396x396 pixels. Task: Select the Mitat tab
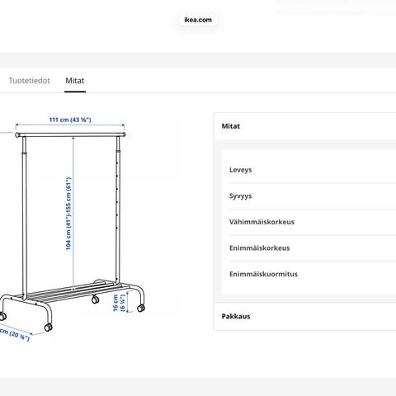(x=75, y=81)
